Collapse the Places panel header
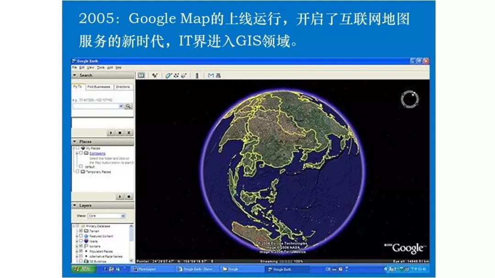The image size is (495, 278). point(103,142)
